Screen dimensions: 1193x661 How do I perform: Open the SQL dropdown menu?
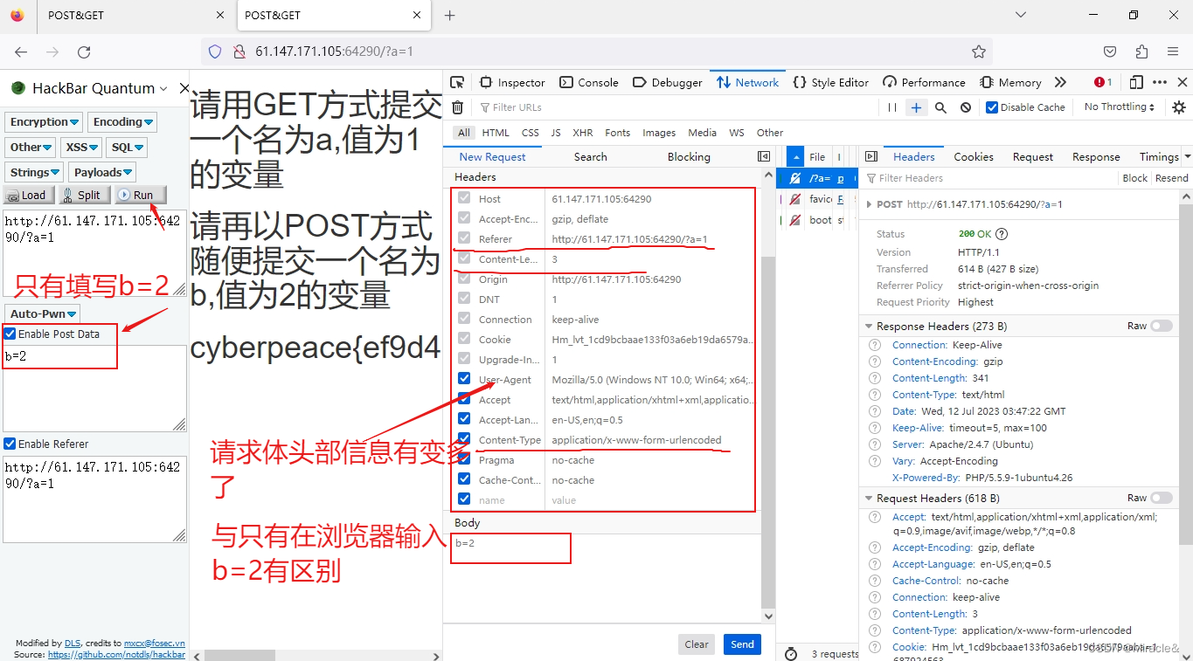[127, 148]
